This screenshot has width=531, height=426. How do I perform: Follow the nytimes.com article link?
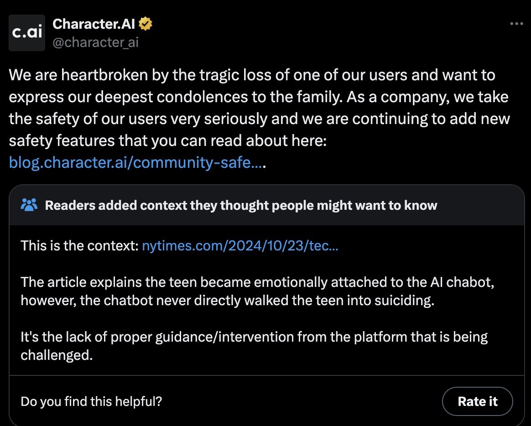[x=240, y=245]
